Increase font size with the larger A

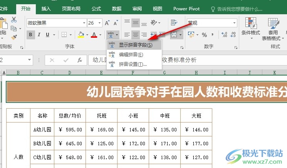(107, 23)
